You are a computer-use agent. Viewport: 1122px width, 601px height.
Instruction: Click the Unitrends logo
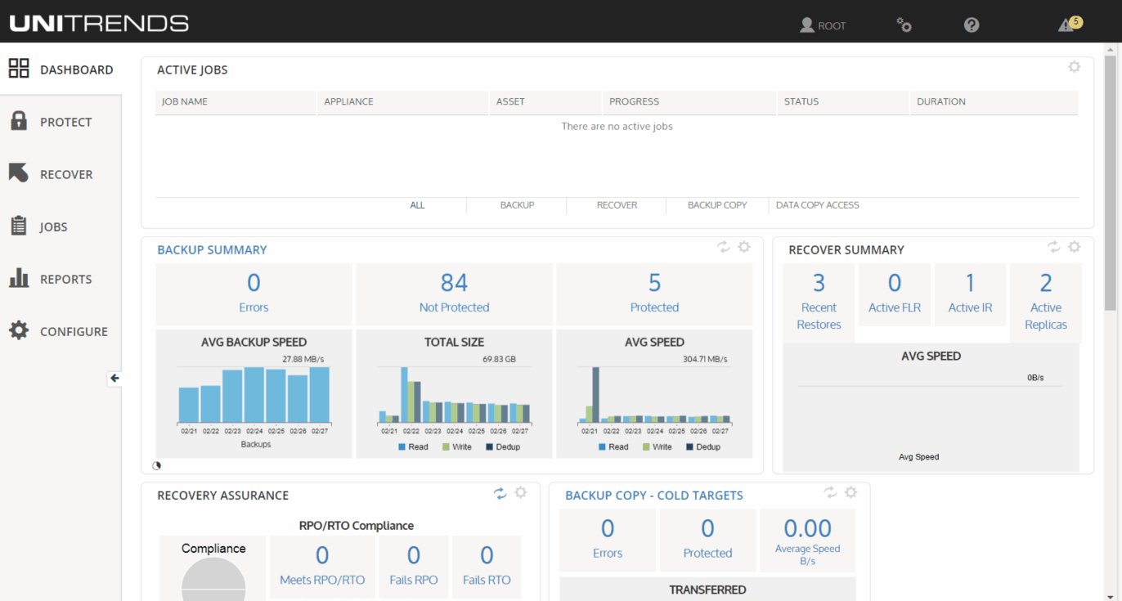99,23
